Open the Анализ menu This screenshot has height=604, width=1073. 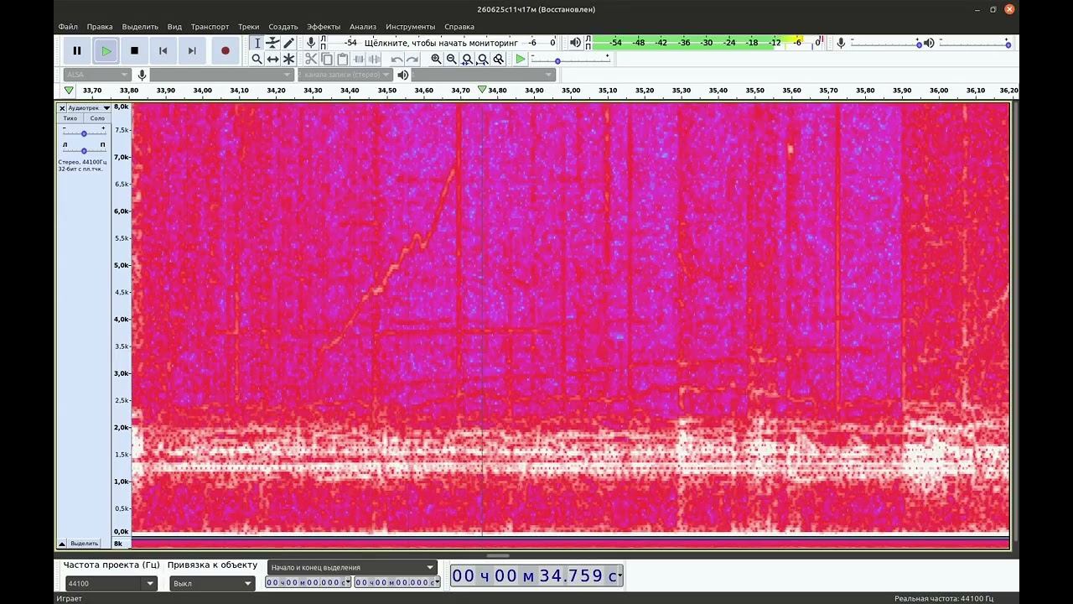tap(363, 27)
